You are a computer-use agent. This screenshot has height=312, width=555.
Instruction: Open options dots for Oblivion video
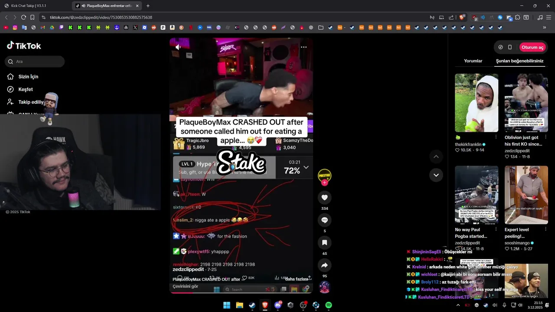click(x=545, y=137)
